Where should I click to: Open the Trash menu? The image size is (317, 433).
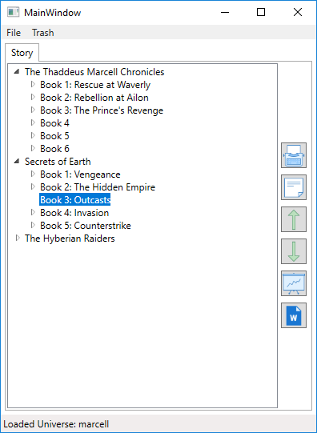42,33
